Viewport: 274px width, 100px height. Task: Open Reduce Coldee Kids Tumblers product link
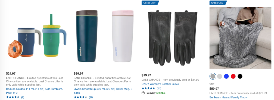coord(35,91)
